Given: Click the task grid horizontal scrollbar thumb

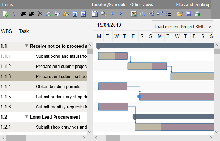Looking at the screenshot, I should click(16, 138).
